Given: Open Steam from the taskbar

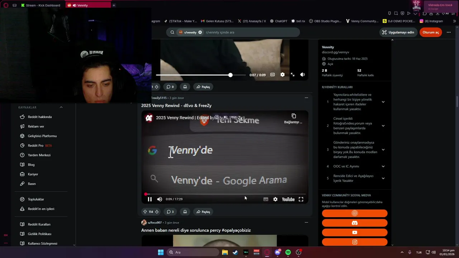Looking at the screenshot, I should 235,252.
